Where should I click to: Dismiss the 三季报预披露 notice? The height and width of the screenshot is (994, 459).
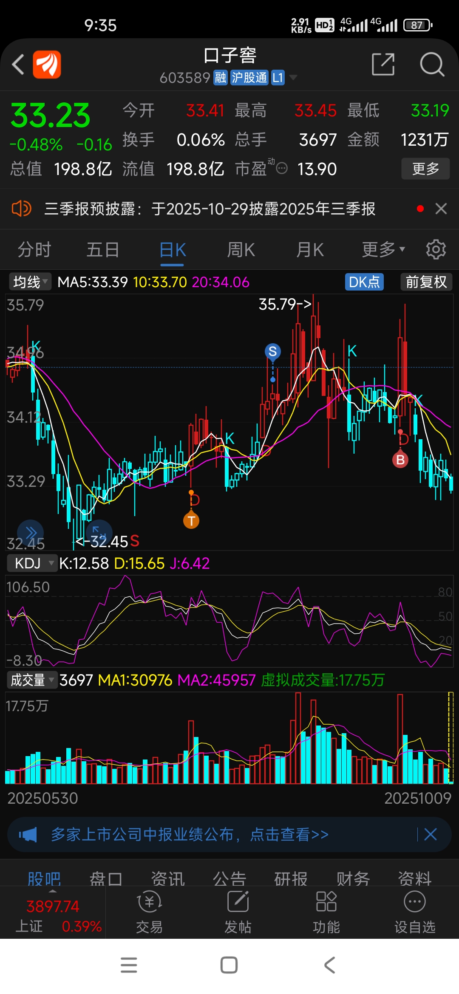[x=441, y=209]
